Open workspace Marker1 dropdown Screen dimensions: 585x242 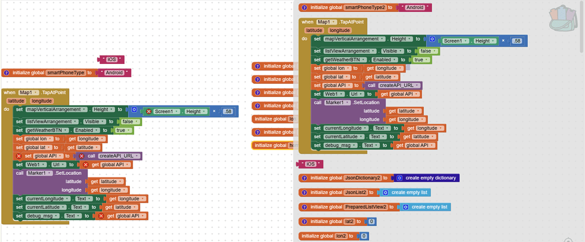(39, 173)
